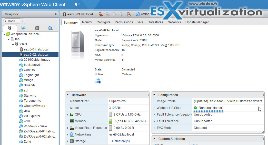Click the CPU usage bar

point(110,115)
